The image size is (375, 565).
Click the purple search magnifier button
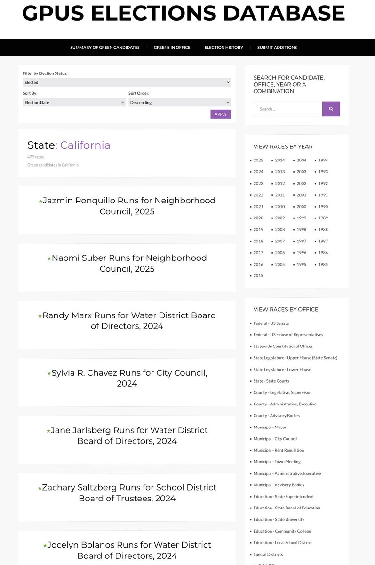pos(331,109)
